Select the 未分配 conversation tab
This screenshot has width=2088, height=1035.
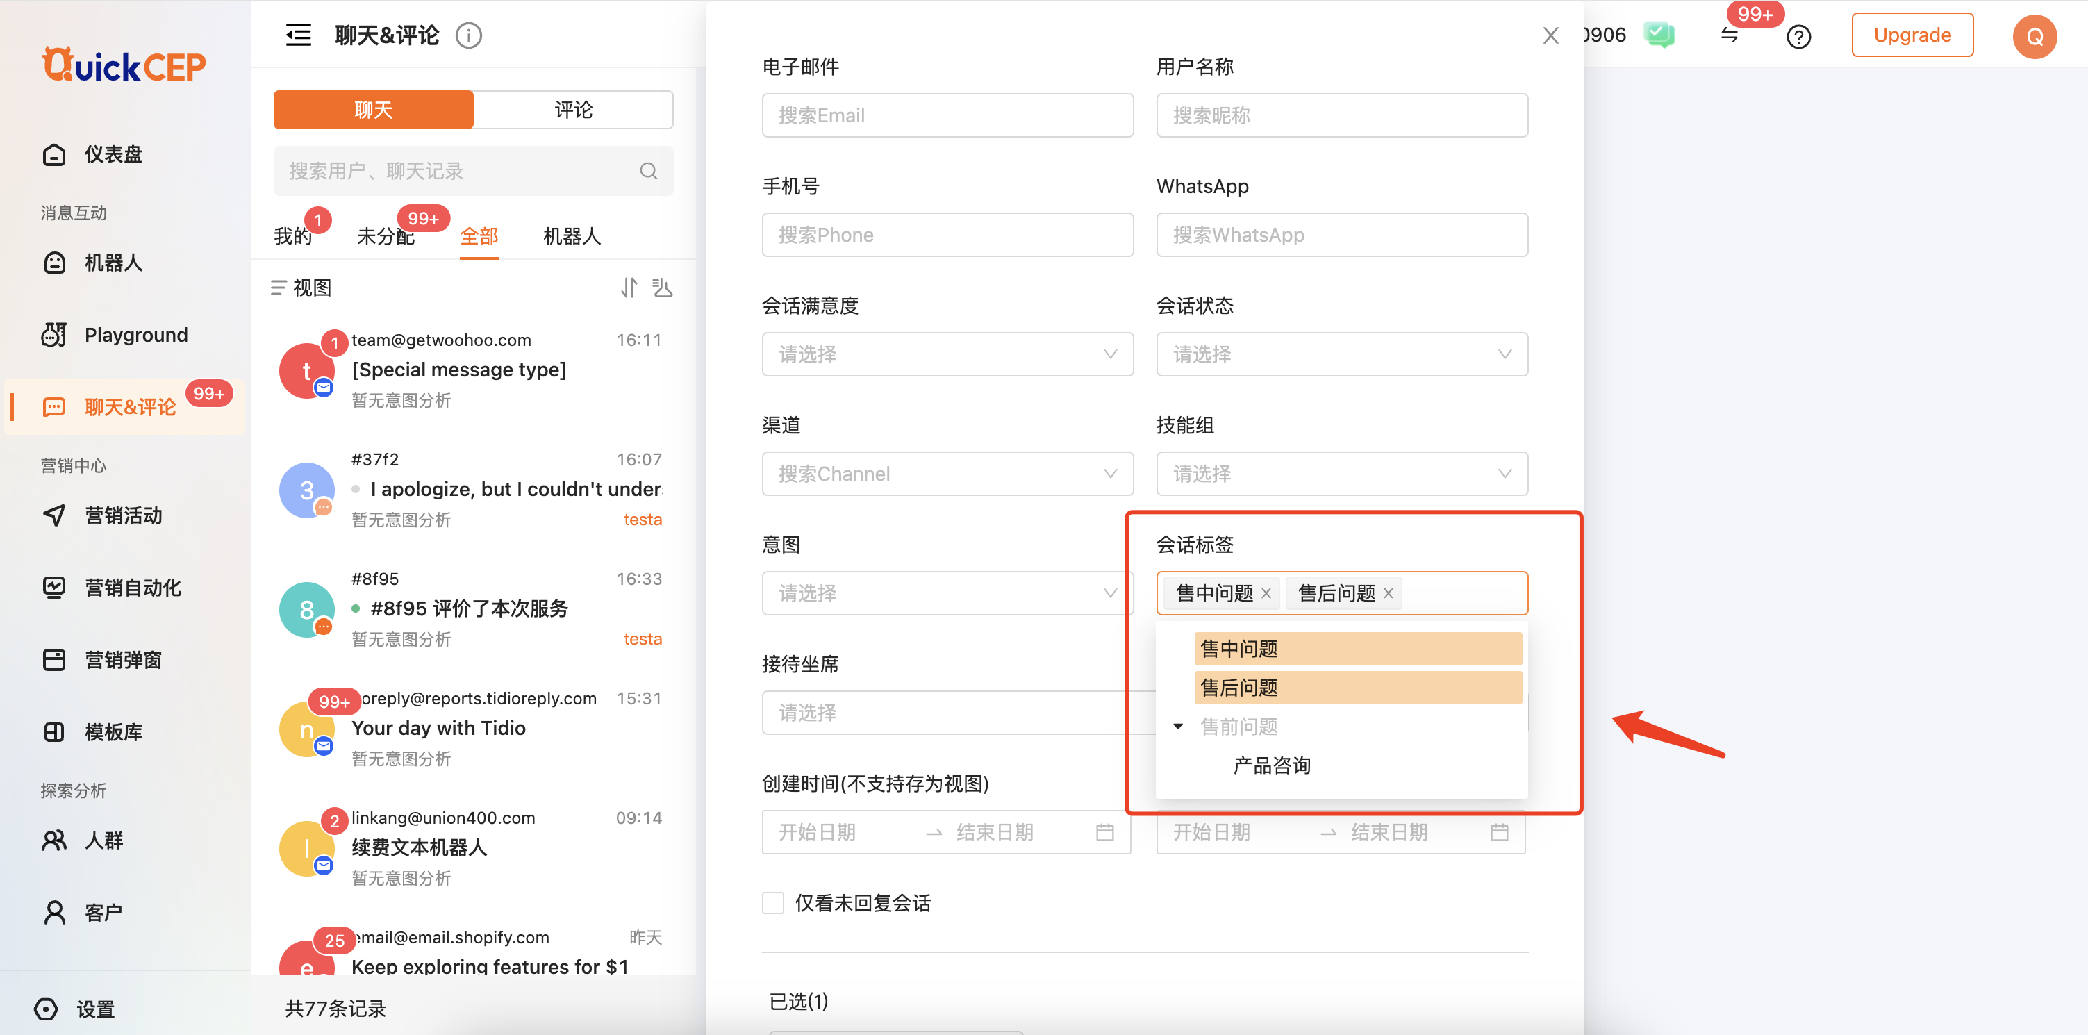[386, 236]
